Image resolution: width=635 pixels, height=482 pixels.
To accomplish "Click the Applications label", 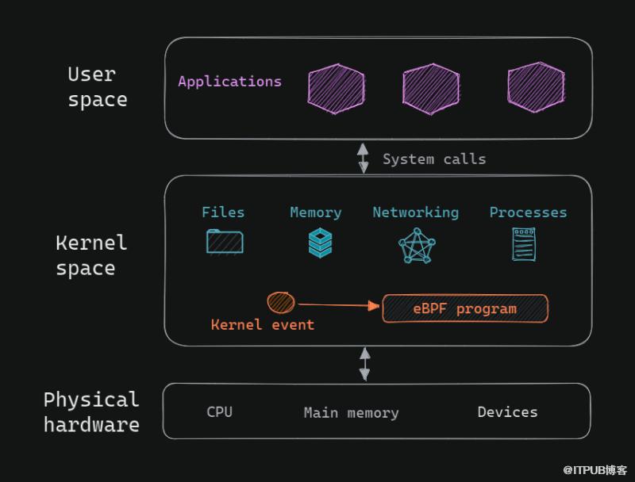I will pos(229,82).
